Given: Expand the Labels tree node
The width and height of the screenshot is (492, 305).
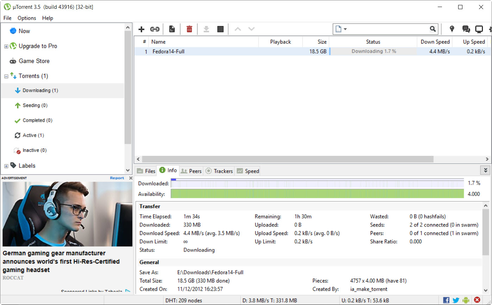Looking at the screenshot, I should tap(6, 166).
